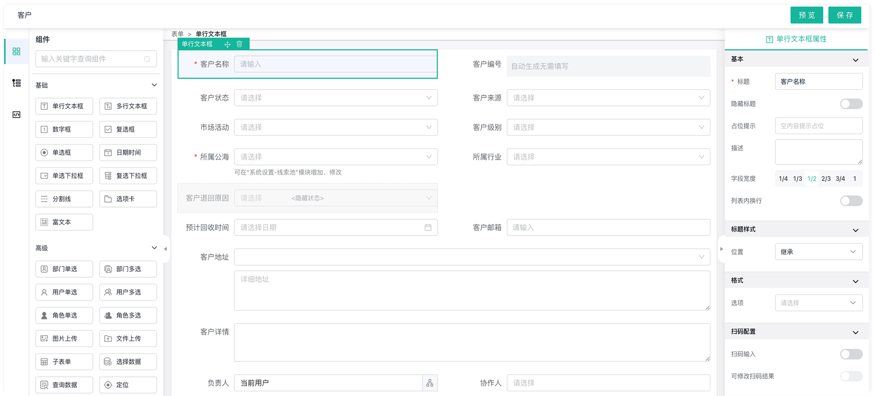Add a 定位 component
874x396 pixels.
(128, 385)
